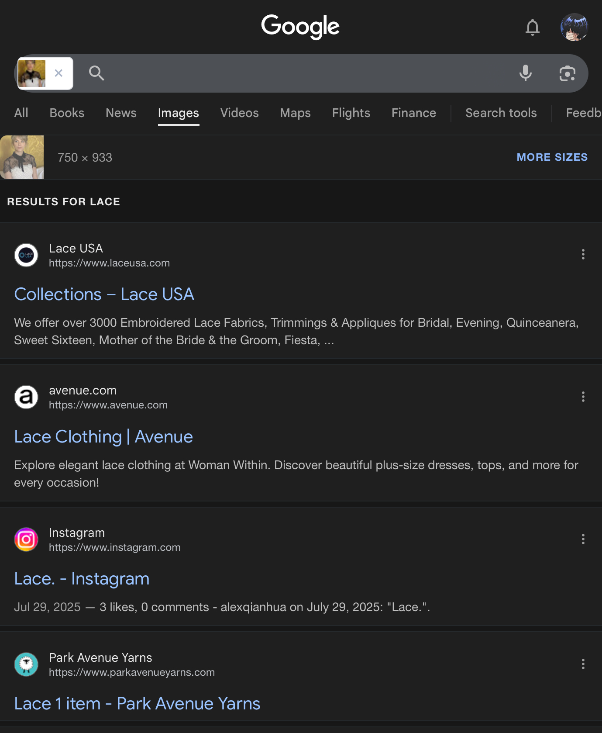Switch to the Videos tab

(239, 113)
